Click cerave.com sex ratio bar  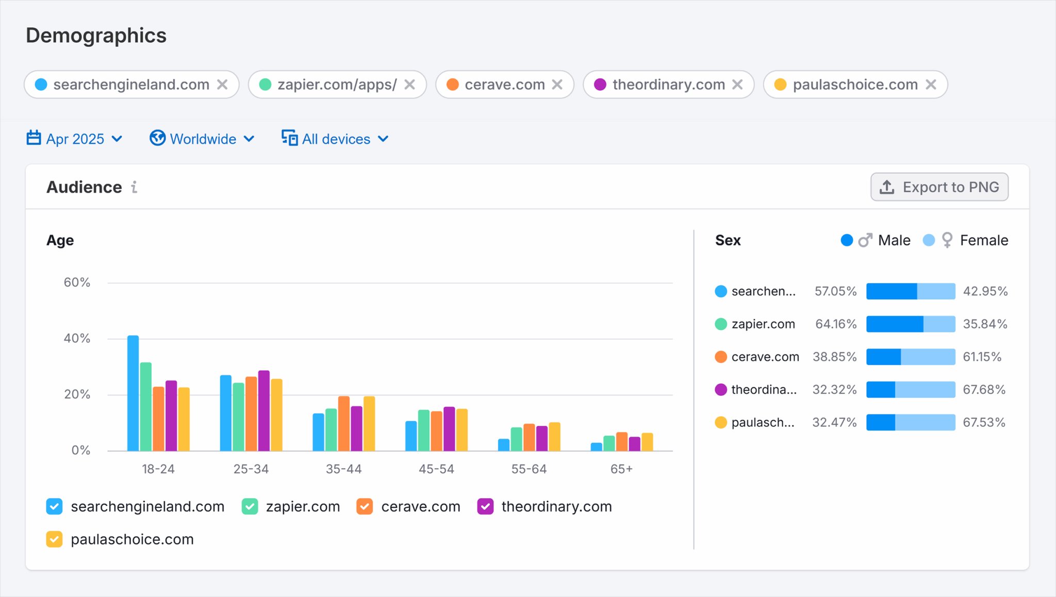(x=911, y=357)
